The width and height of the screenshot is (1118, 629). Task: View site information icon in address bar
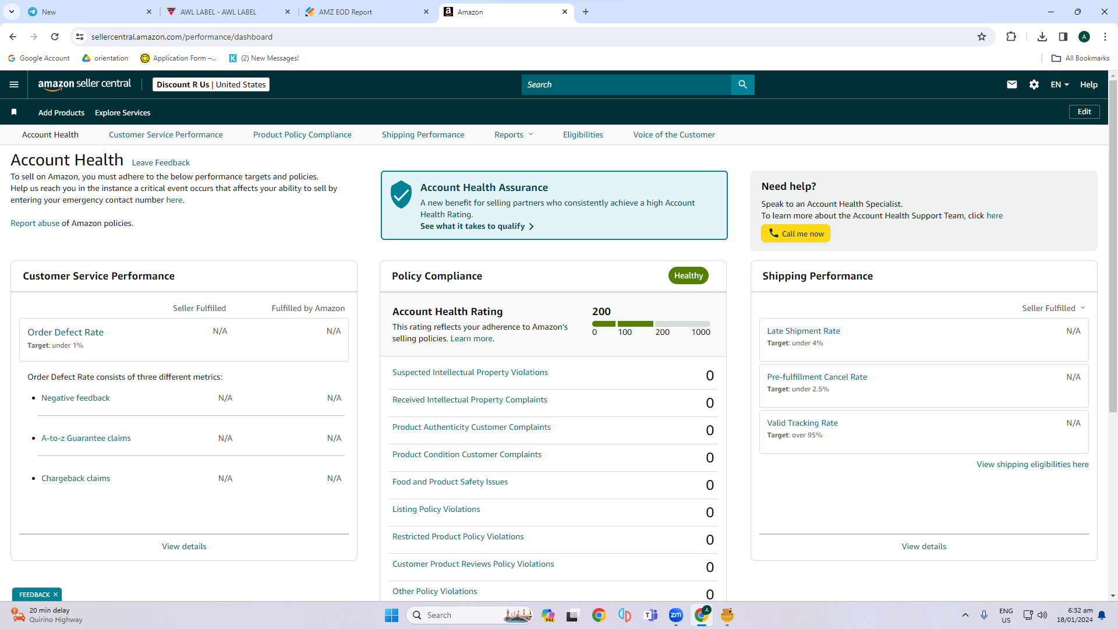pos(80,37)
